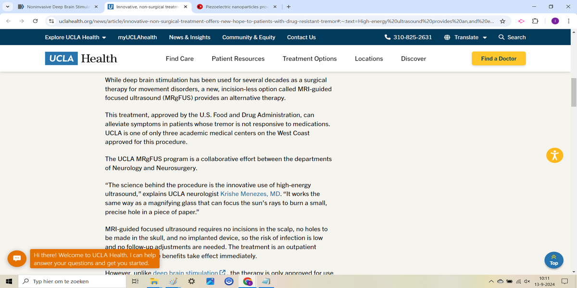
Task: Go back to the previous page
Action: pyautogui.click(x=8, y=21)
